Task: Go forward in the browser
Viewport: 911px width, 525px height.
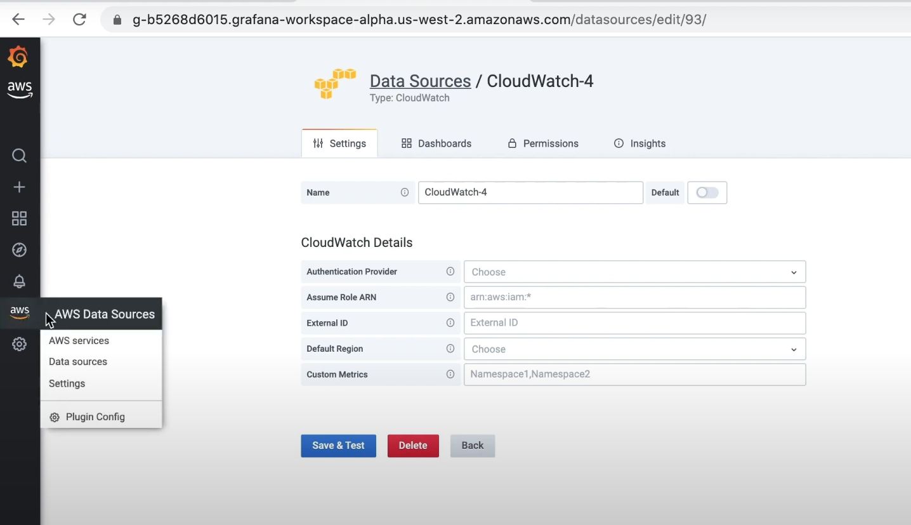Action: click(49, 20)
